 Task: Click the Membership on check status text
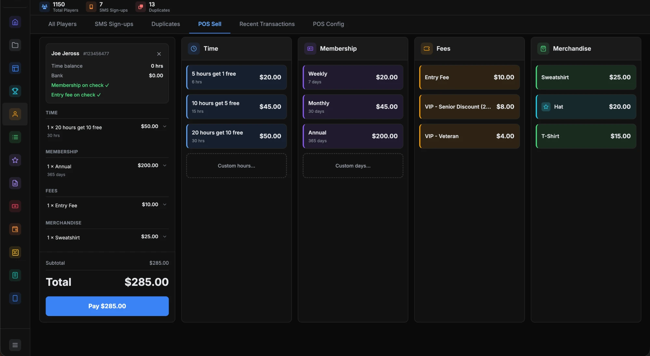coord(80,85)
